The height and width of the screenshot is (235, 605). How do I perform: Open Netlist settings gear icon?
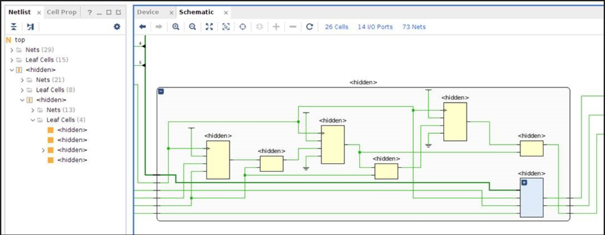[117, 27]
